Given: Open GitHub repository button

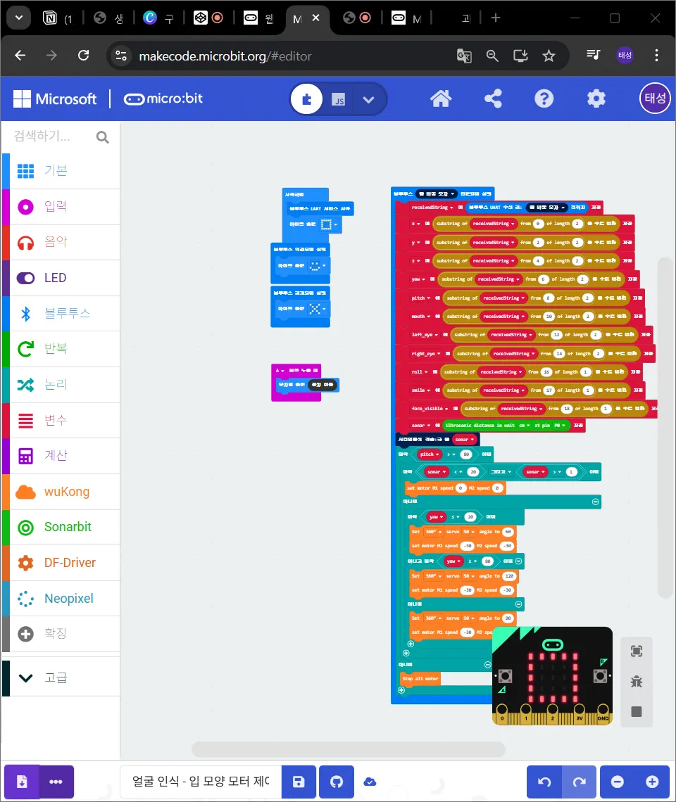Looking at the screenshot, I should pos(336,782).
